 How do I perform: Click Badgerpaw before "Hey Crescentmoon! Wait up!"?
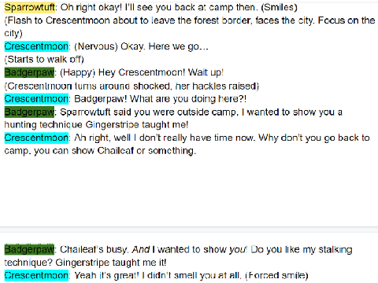[x=29, y=72]
